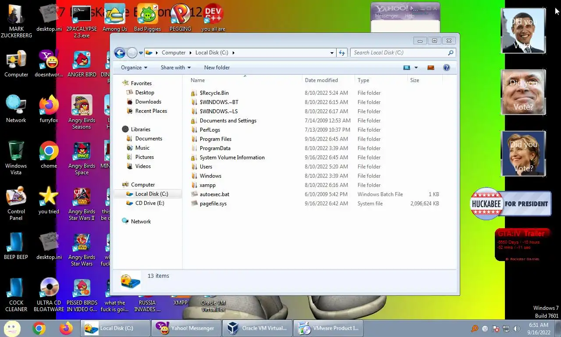Screen dimensions: 561x337
Task: Select the xampp folder
Action: (207, 185)
